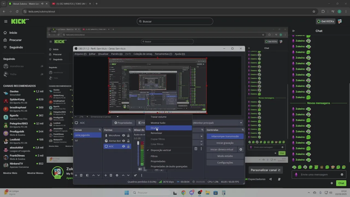Screen dimensions: 350x197
Task: Delete selected scene with Cenas trash icon
Action: (x=81, y=175)
